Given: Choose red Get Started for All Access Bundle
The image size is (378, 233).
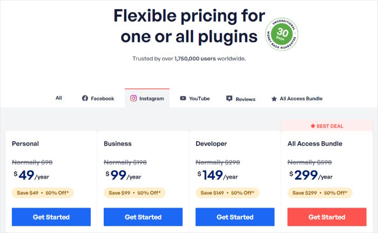Looking at the screenshot, I should click(327, 217).
